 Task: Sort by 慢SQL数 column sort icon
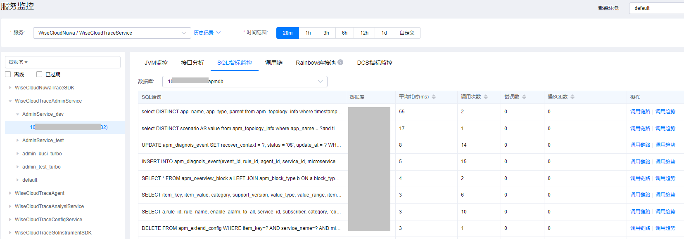572,97
